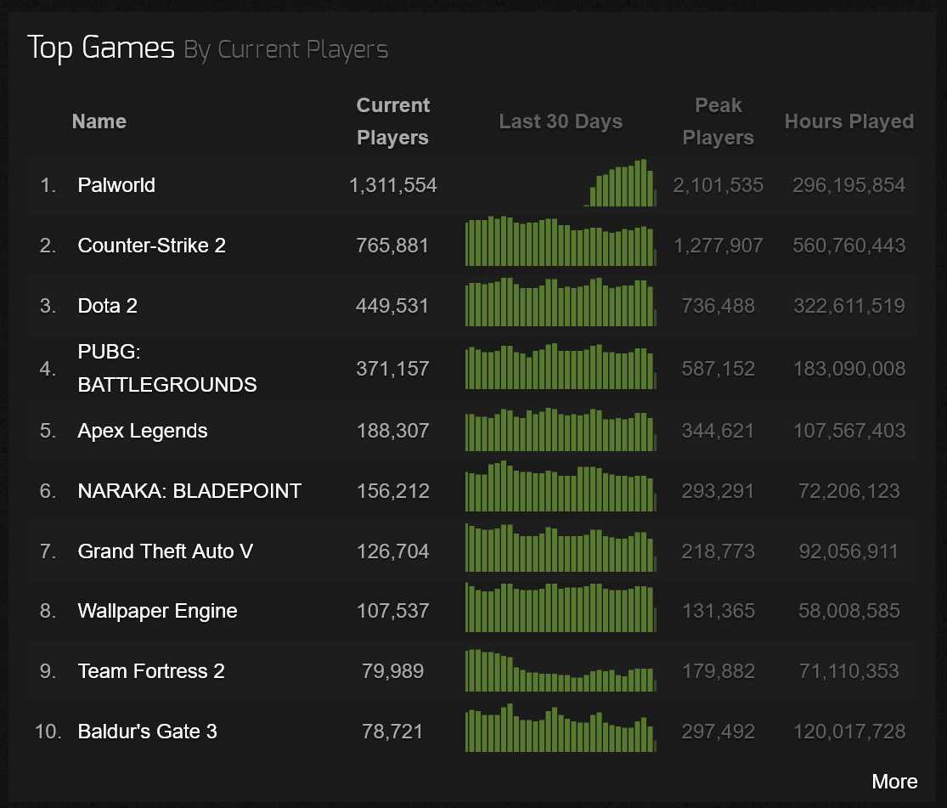
Task: Open the Apex Legends game link
Action: point(143,430)
